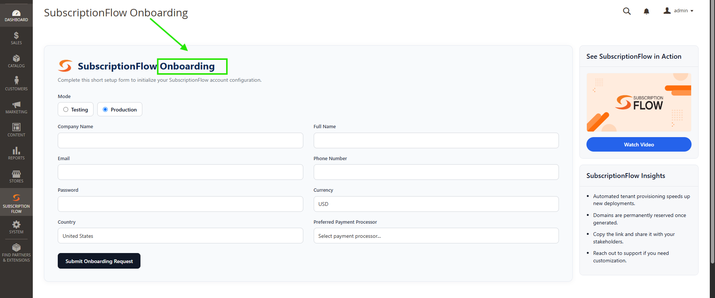Focus the Company Name field

click(180, 140)
